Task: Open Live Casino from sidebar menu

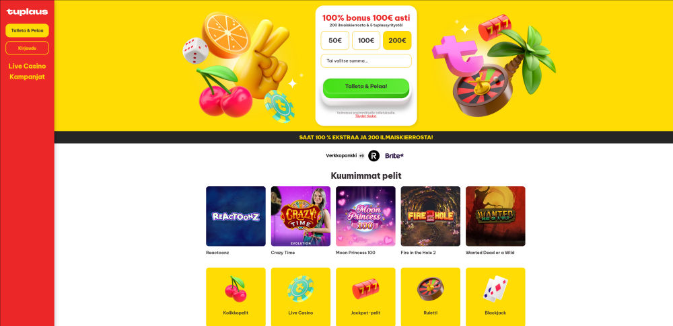Action: coord(27,66)
